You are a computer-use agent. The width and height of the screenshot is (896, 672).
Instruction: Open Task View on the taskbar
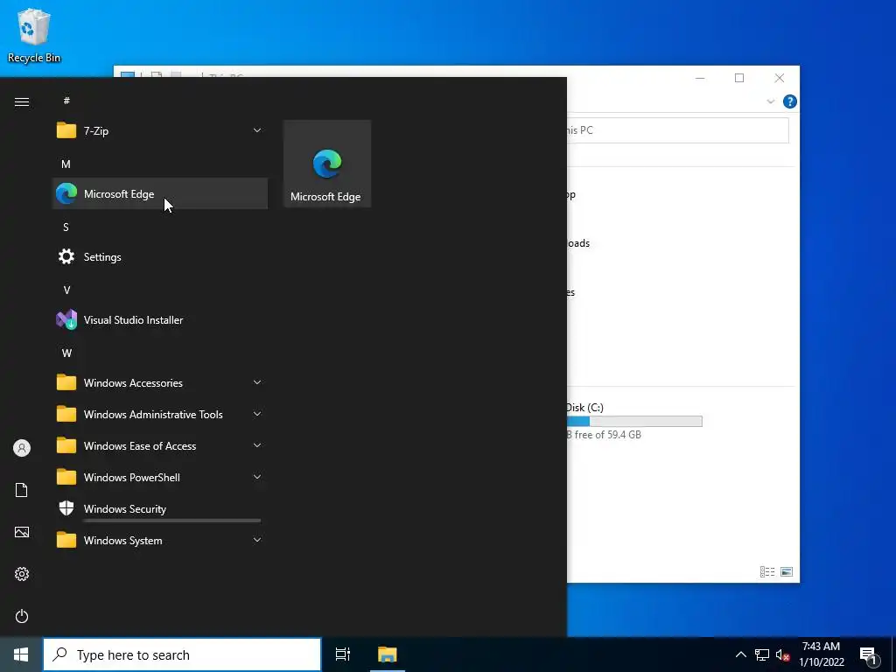click(x=343, y=654)
